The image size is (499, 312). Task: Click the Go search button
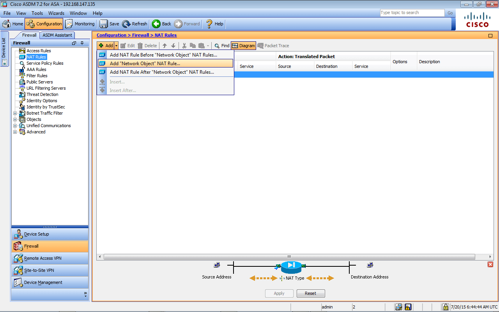pos(450,13)
